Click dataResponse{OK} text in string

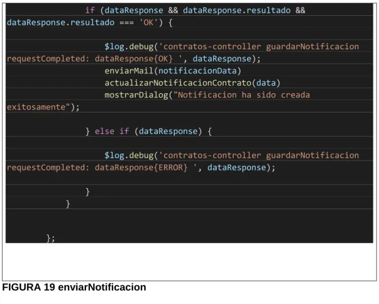pyautogui.click(x=134, y=59)
